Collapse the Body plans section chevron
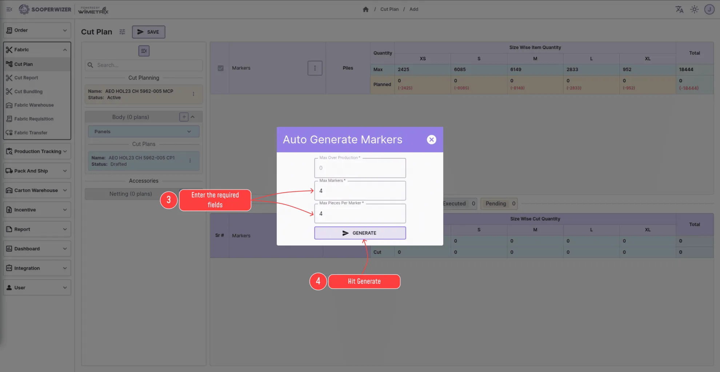Image resolution: width=720 pixels, height=372 pixels. tap(193, 117)
